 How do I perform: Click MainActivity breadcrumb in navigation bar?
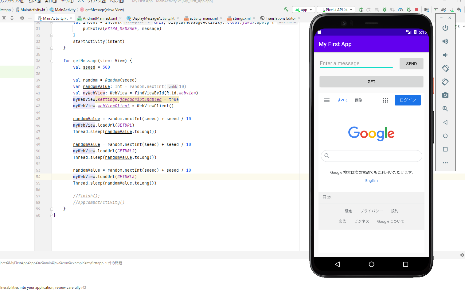coord(63,10)
